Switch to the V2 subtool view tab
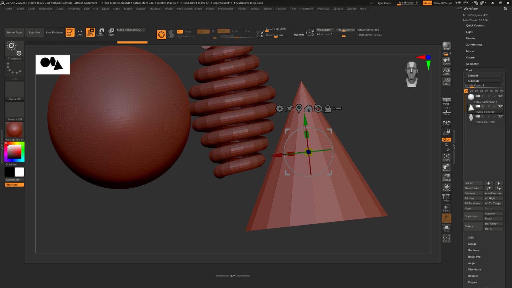The height and width of the screenshot is (288, 512). (471, 91)
